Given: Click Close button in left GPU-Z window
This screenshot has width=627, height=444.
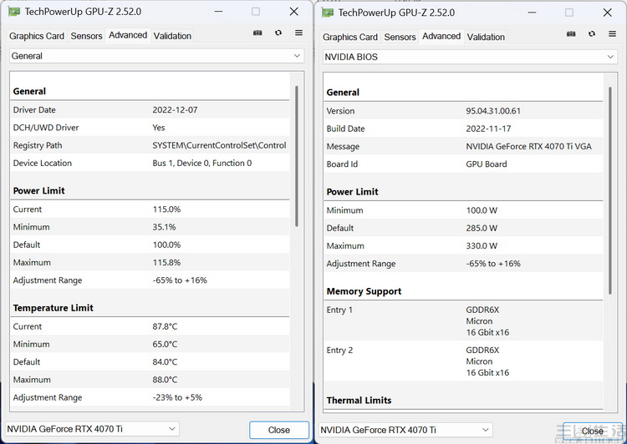Looking at the screenshot, I should click(x=279, y=430).
